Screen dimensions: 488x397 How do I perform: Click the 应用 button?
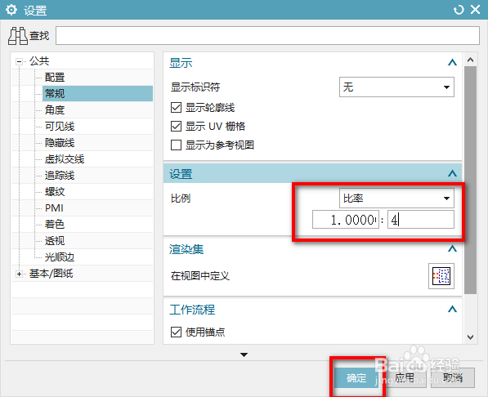tap(405, 377)
